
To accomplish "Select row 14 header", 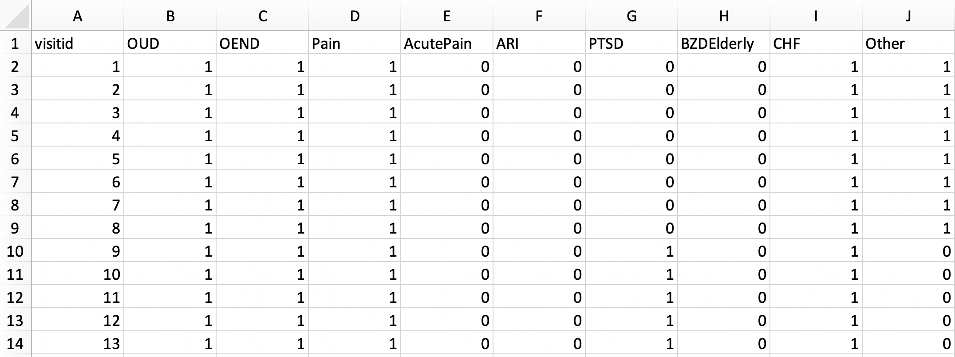I will (16, 343).
